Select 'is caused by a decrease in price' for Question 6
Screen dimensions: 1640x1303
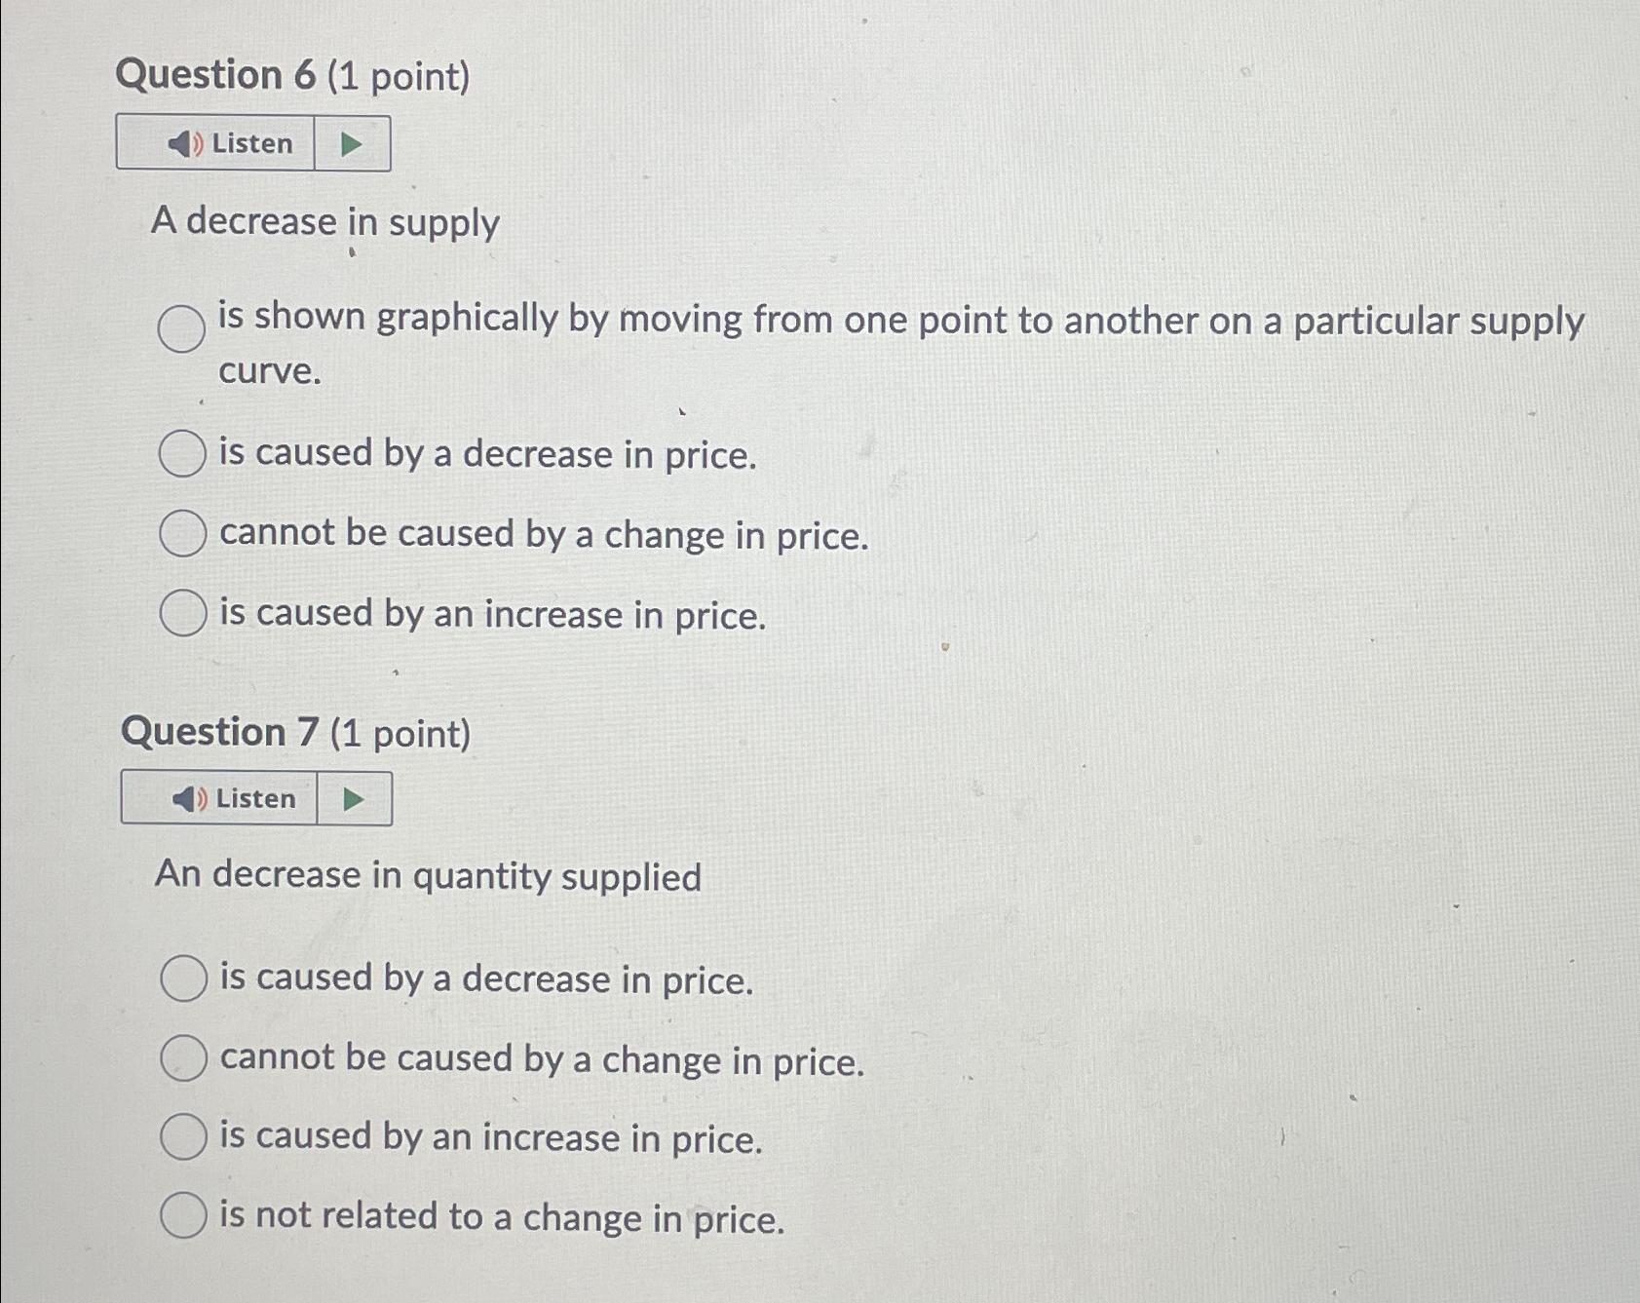pos(181,455)
